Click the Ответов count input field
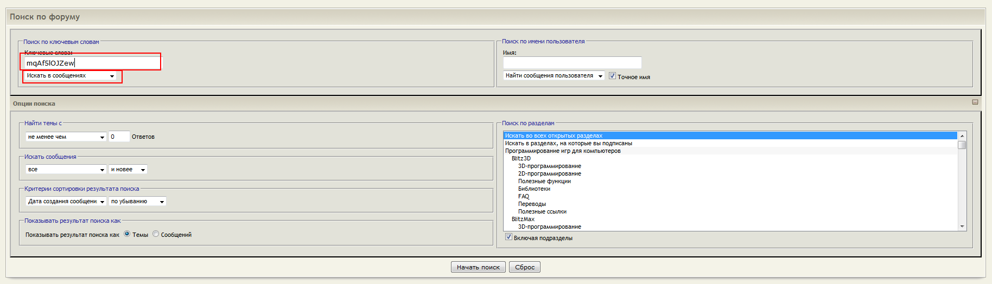Image resolution: width=992 pixels, height=284 pixels. (119, 137)
